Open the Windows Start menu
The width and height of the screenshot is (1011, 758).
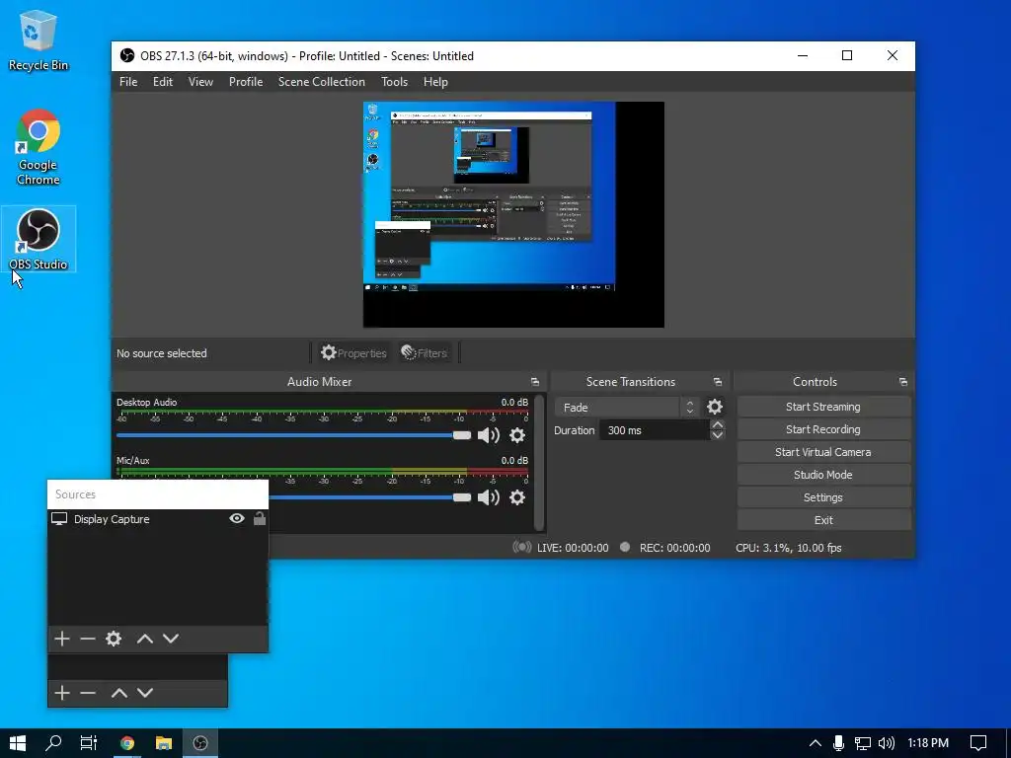click(x=18, y=743)
